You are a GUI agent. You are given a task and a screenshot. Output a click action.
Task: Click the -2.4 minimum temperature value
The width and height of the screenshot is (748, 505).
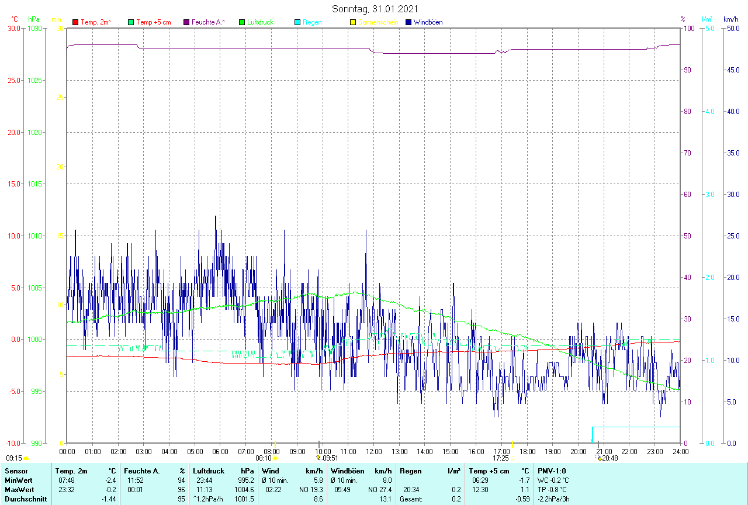click(110, 480)
